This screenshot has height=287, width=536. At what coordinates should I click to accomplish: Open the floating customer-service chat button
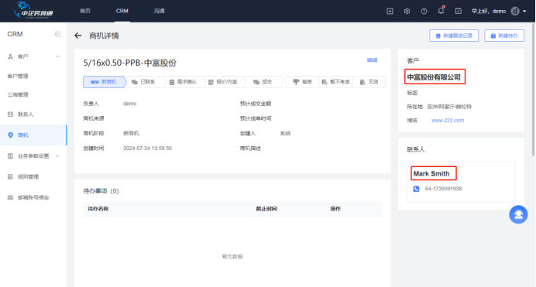pos(518,214)
